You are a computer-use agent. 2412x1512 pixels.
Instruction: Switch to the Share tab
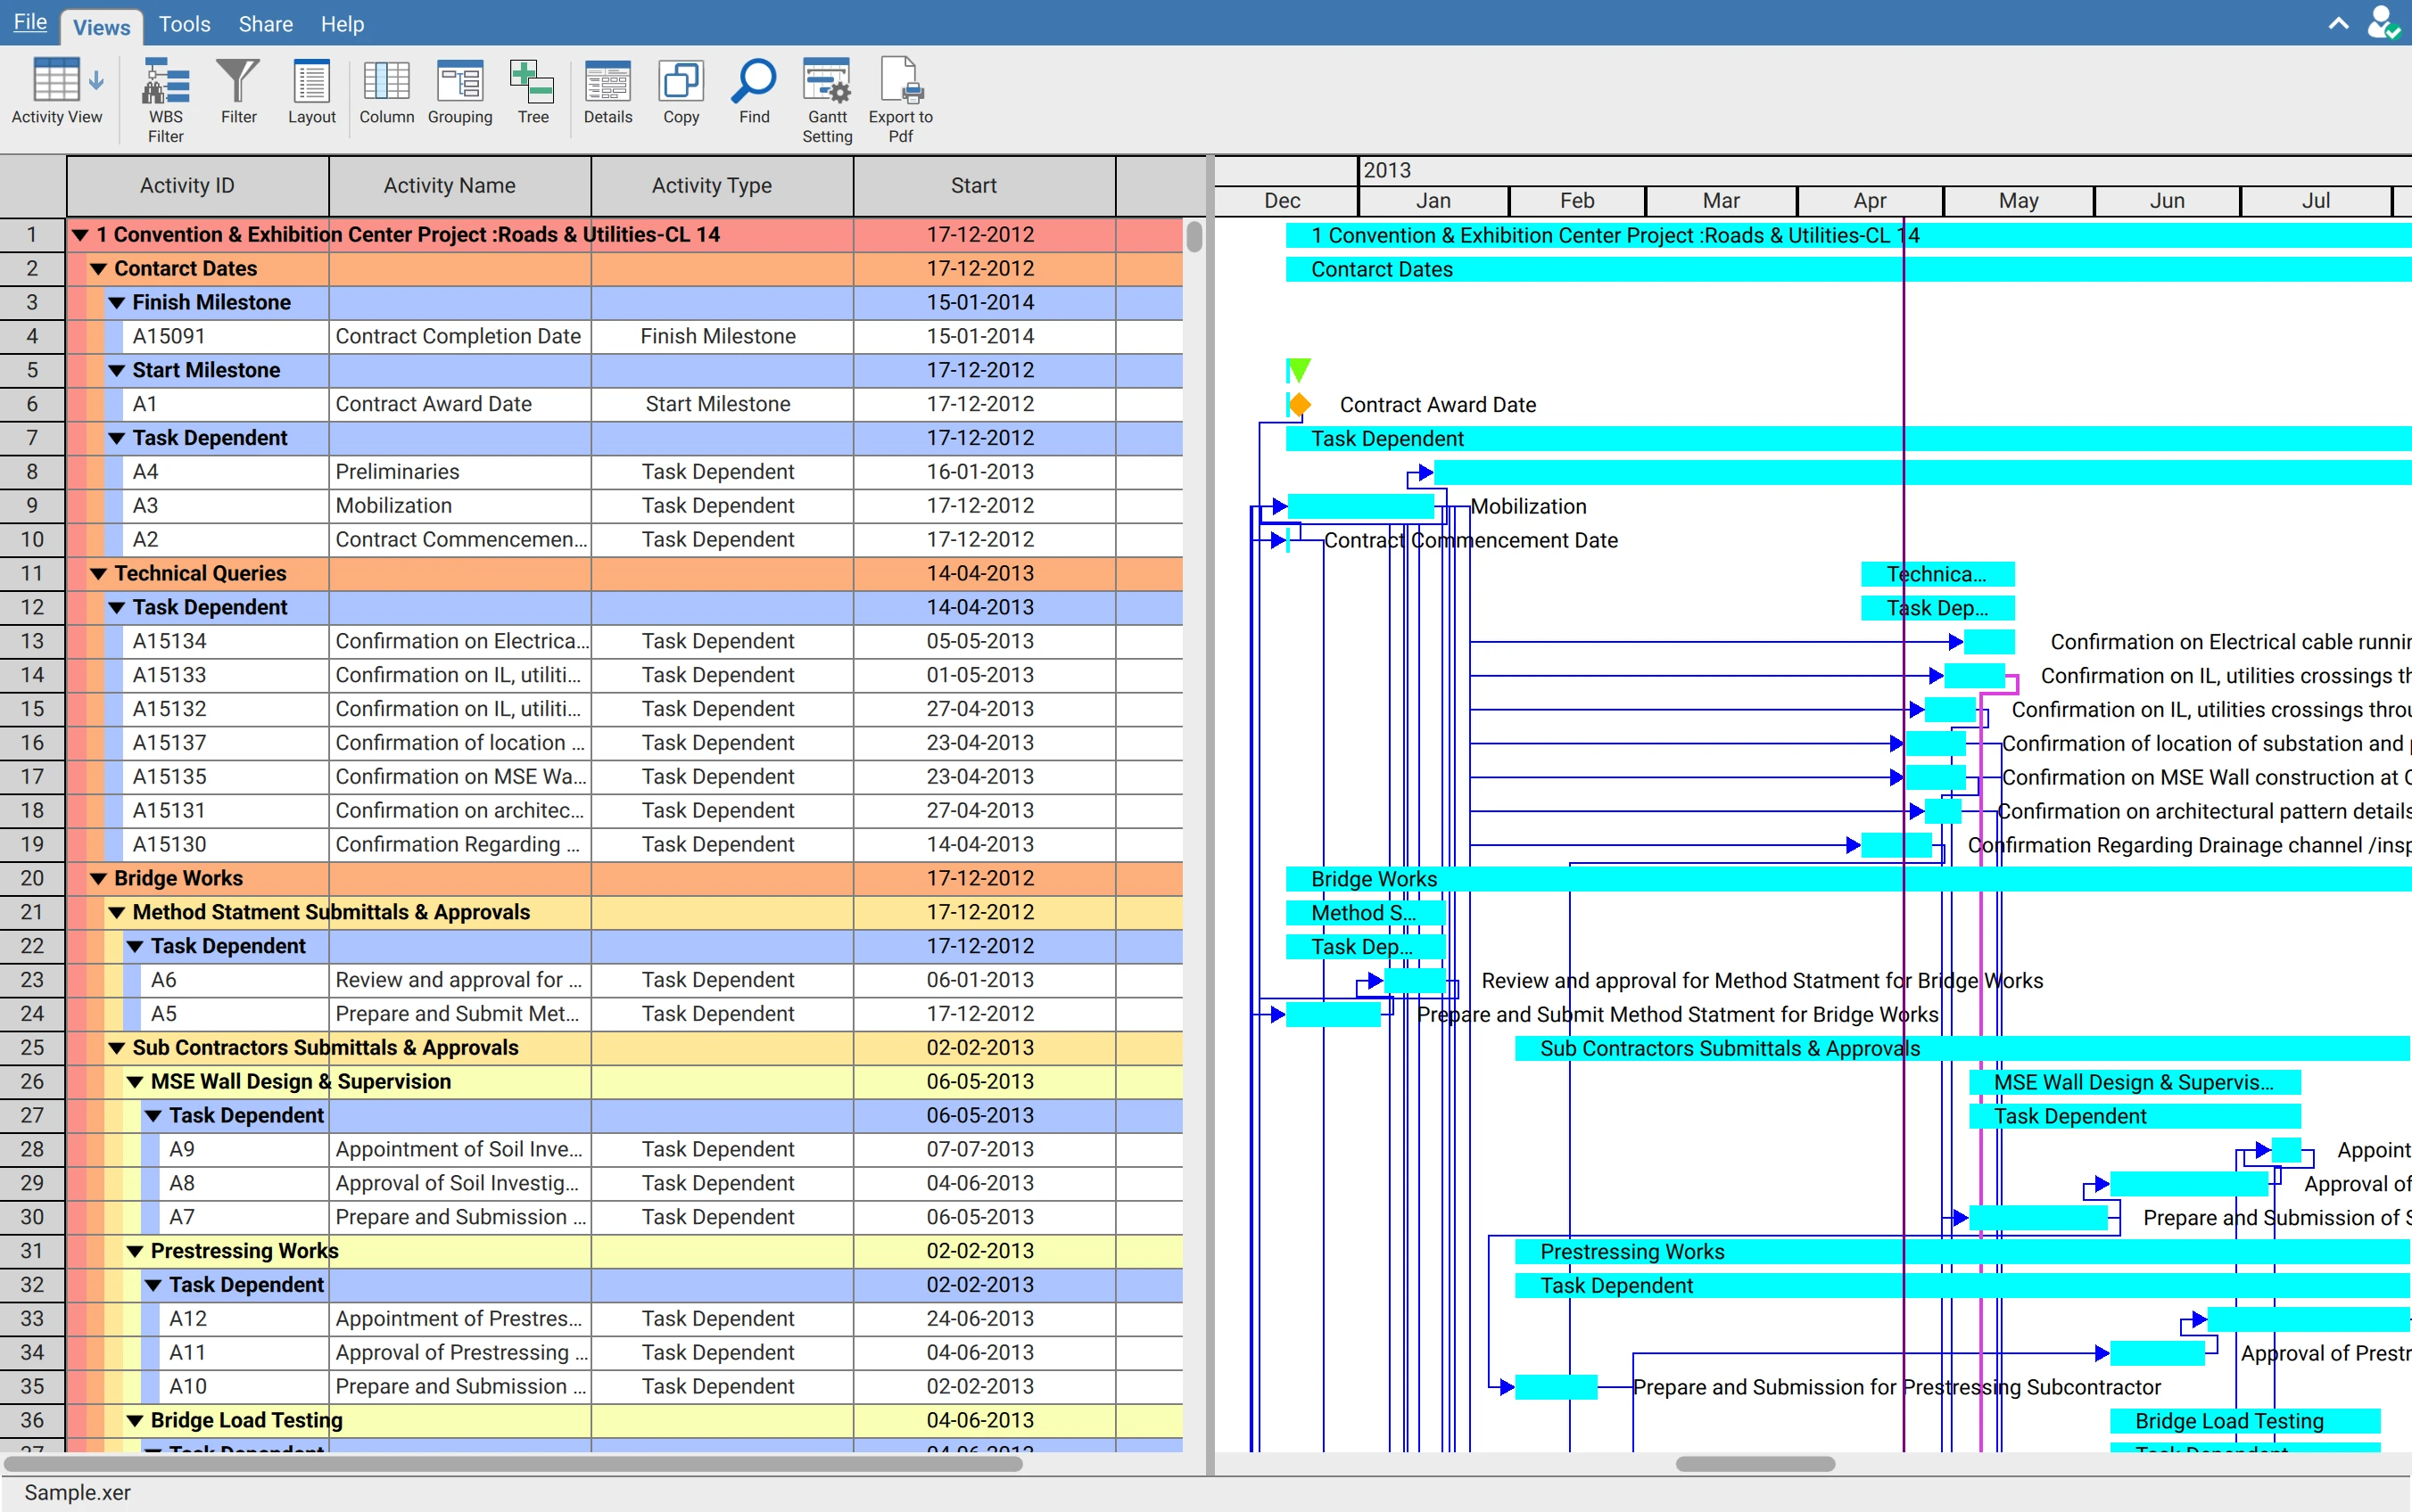265,24
